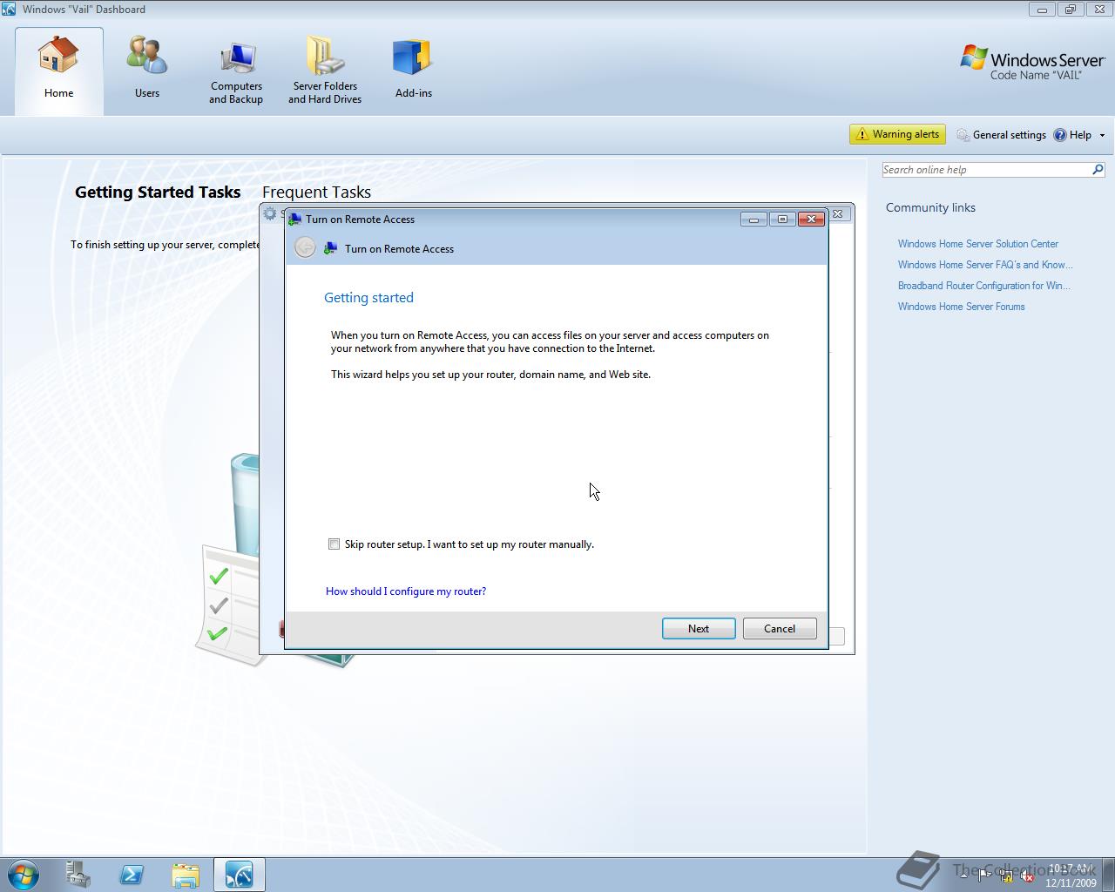This screenshot has height=892, width=1115.
Task: Launch Windows PowerShell from the taskbar
Action: coord(132,875)
